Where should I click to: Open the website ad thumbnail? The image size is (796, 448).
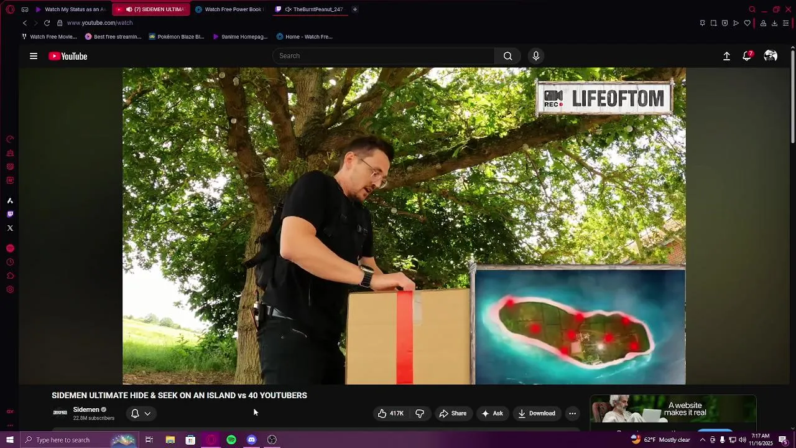[673, 409]
